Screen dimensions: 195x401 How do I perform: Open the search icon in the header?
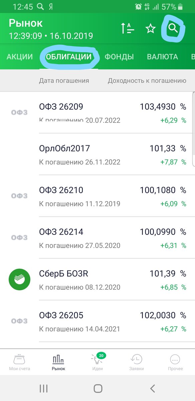[173, 29]
